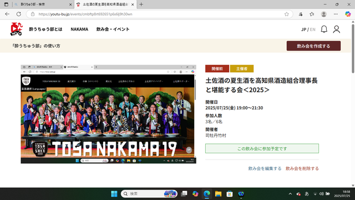Click この飲み会に参加予定です button

(262, 148)
